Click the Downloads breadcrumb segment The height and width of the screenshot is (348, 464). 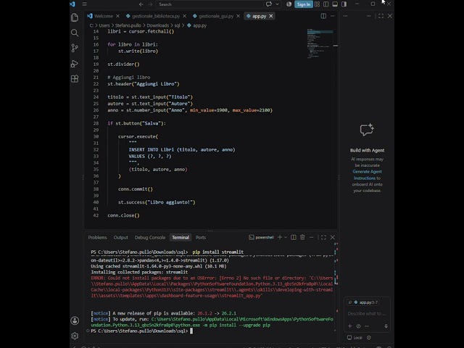[158, 25]
